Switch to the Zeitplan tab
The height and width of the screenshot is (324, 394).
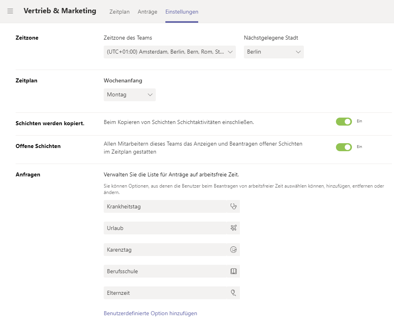pyautogui.click(x=119, y=12)
